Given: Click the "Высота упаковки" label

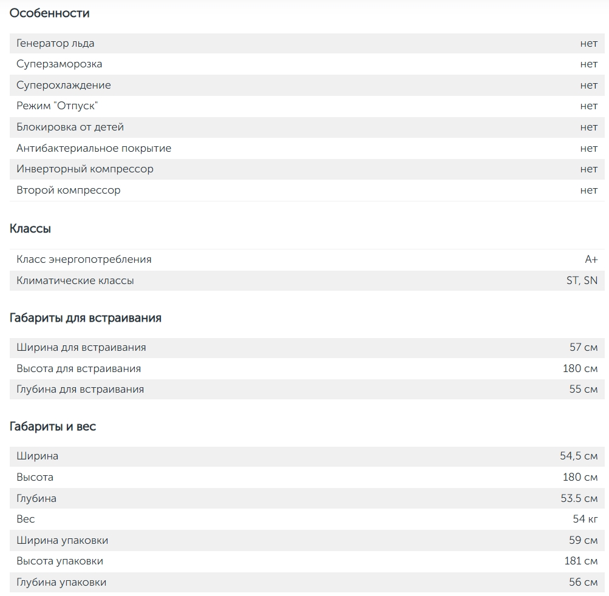Looking at the screenshot, I should [x=60, y=561].
